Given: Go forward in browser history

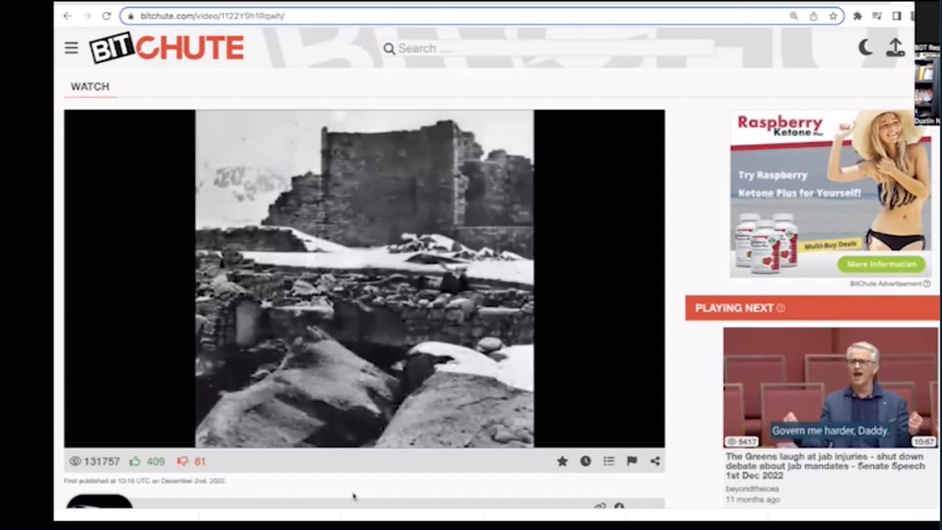Looking at the screenshot, I should click(x=87, y=15).
